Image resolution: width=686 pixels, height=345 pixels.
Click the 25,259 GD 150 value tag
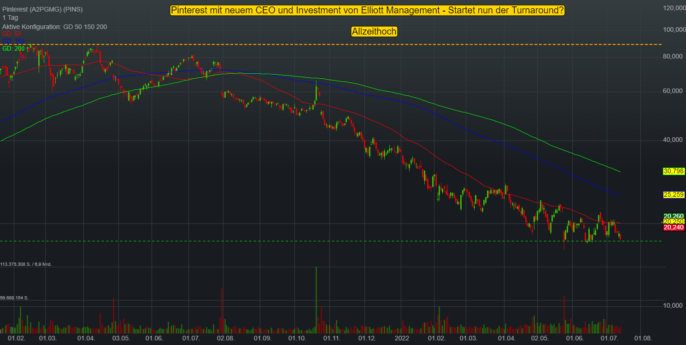[674, 195]
